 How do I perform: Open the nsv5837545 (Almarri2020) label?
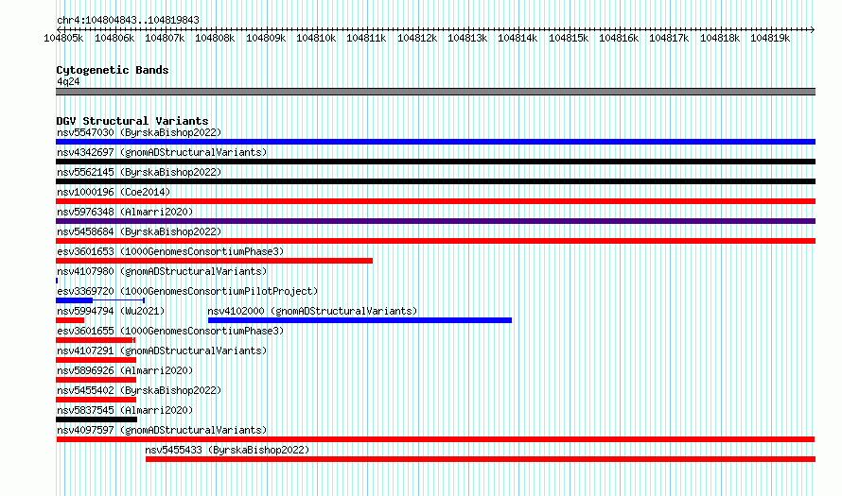pos(125,410)
